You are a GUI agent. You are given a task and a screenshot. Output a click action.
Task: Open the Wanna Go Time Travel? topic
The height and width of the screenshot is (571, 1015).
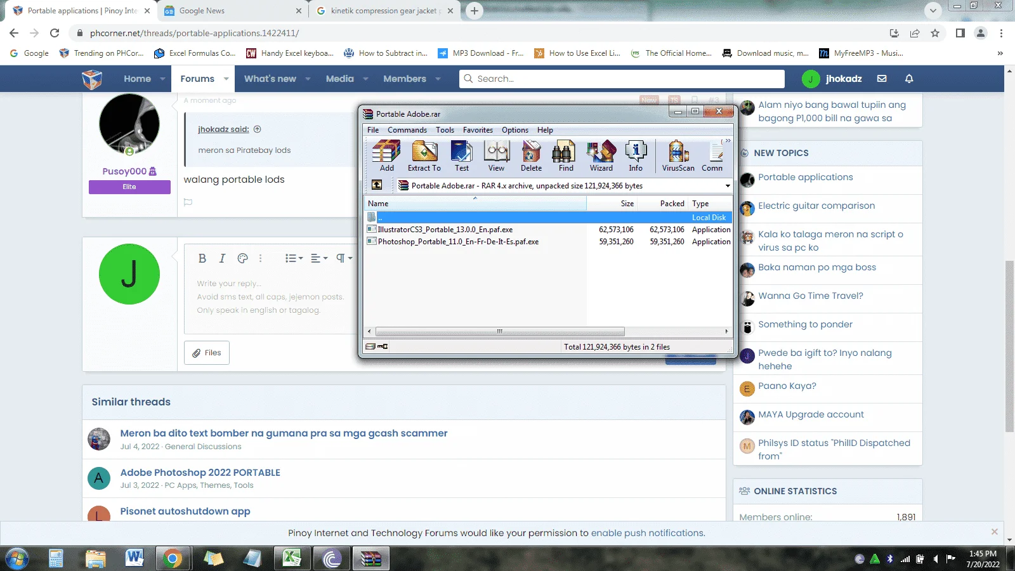[811, 296]
